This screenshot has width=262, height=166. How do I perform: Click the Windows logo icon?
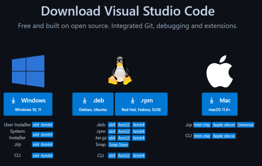pos(28,71)
